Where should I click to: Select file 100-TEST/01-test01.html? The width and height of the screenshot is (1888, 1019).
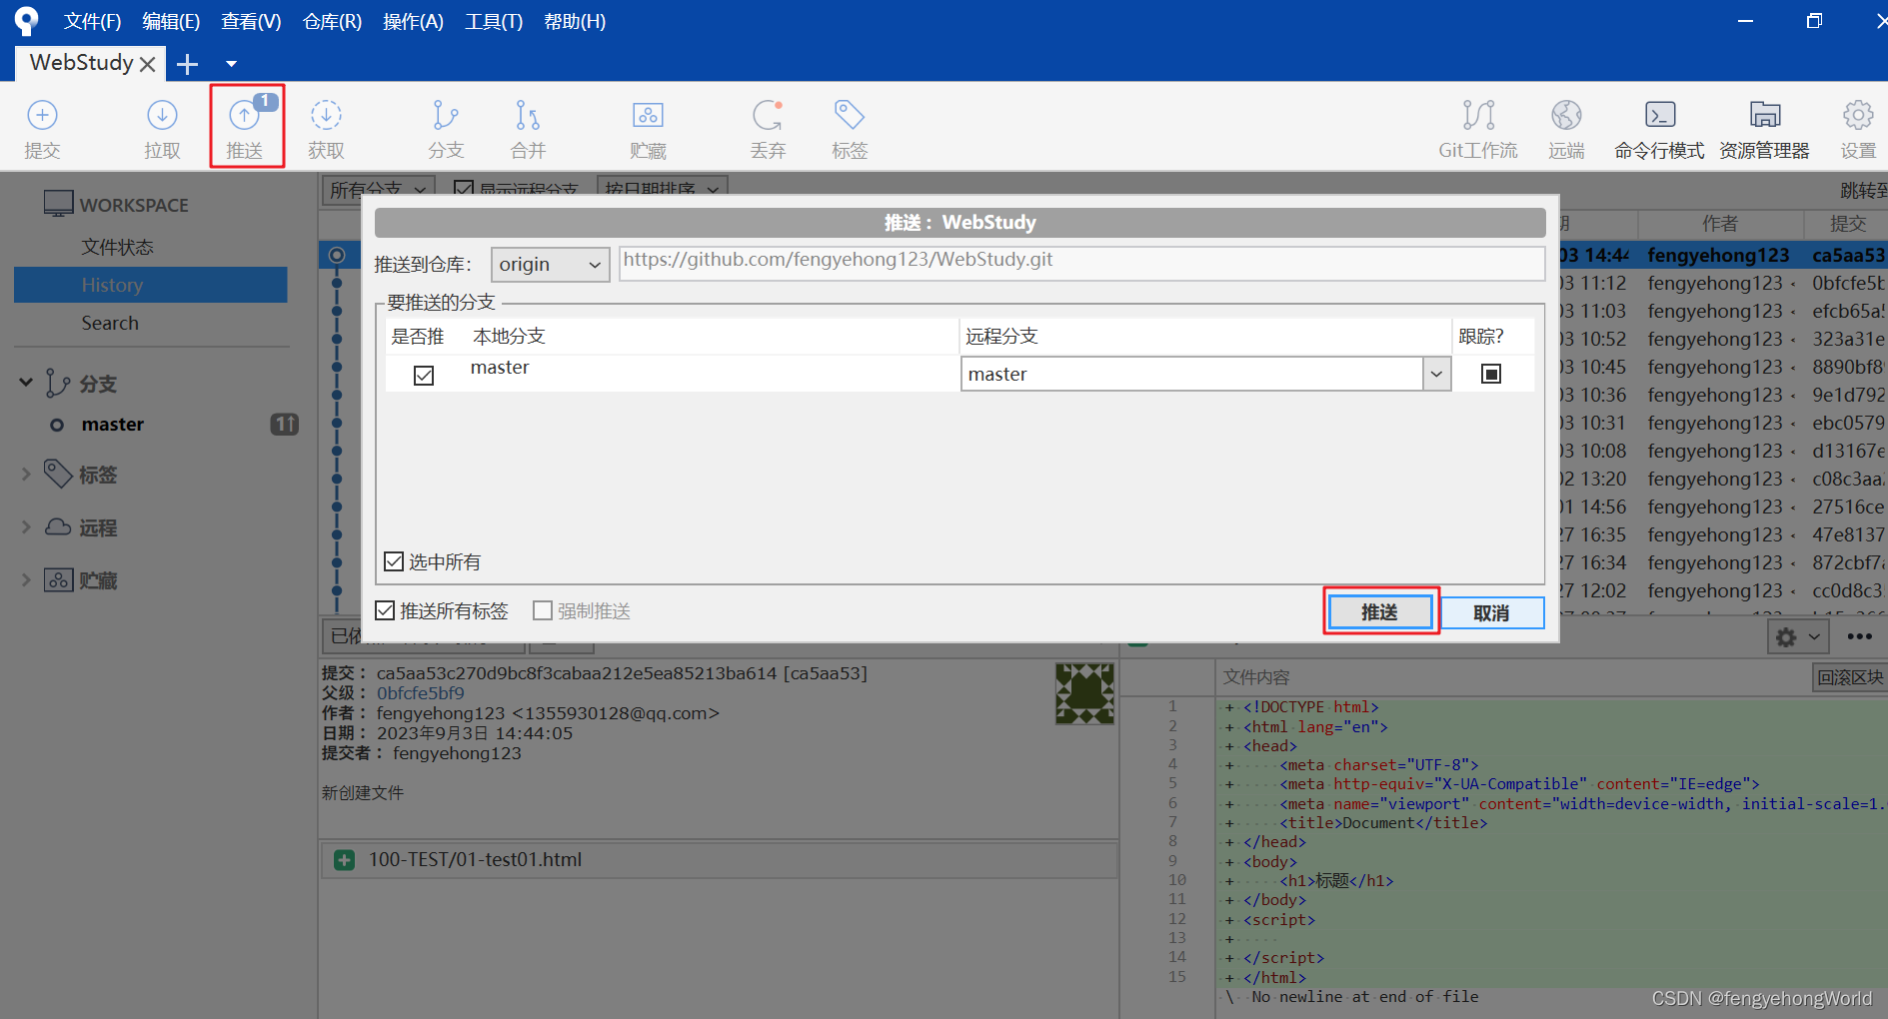719,860
